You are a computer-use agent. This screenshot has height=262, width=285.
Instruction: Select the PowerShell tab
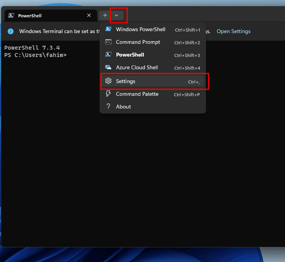(x=51, y=16)
